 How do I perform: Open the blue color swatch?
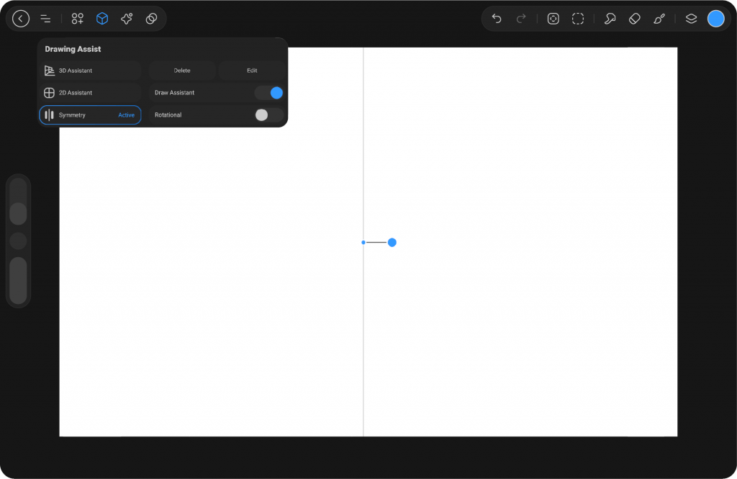click(715, 19)
